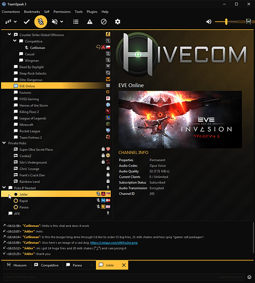Screen dimensions: 255x283
Task: Collapse the Poke If Needed channel
Action: click(x=4, y=187)
